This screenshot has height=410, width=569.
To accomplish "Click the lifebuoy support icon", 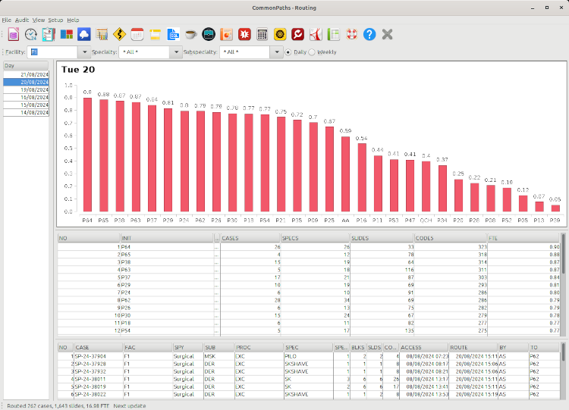I will coord(351,34).
